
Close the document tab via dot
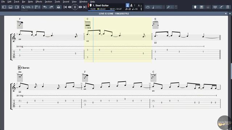pyautogui.click(x=226, y=14)
